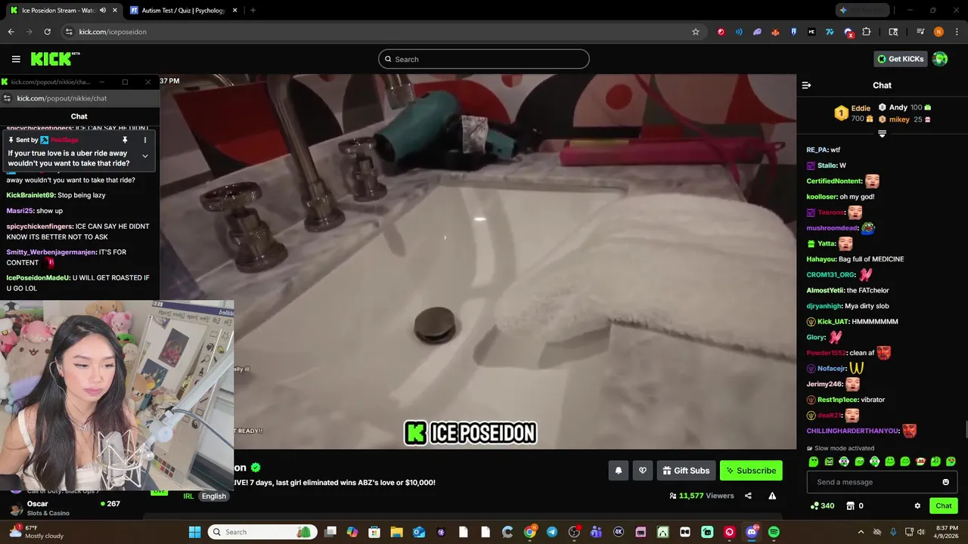This screenshot has width=968, height=544.
Task: Click the English language tag
Action: 214,496
